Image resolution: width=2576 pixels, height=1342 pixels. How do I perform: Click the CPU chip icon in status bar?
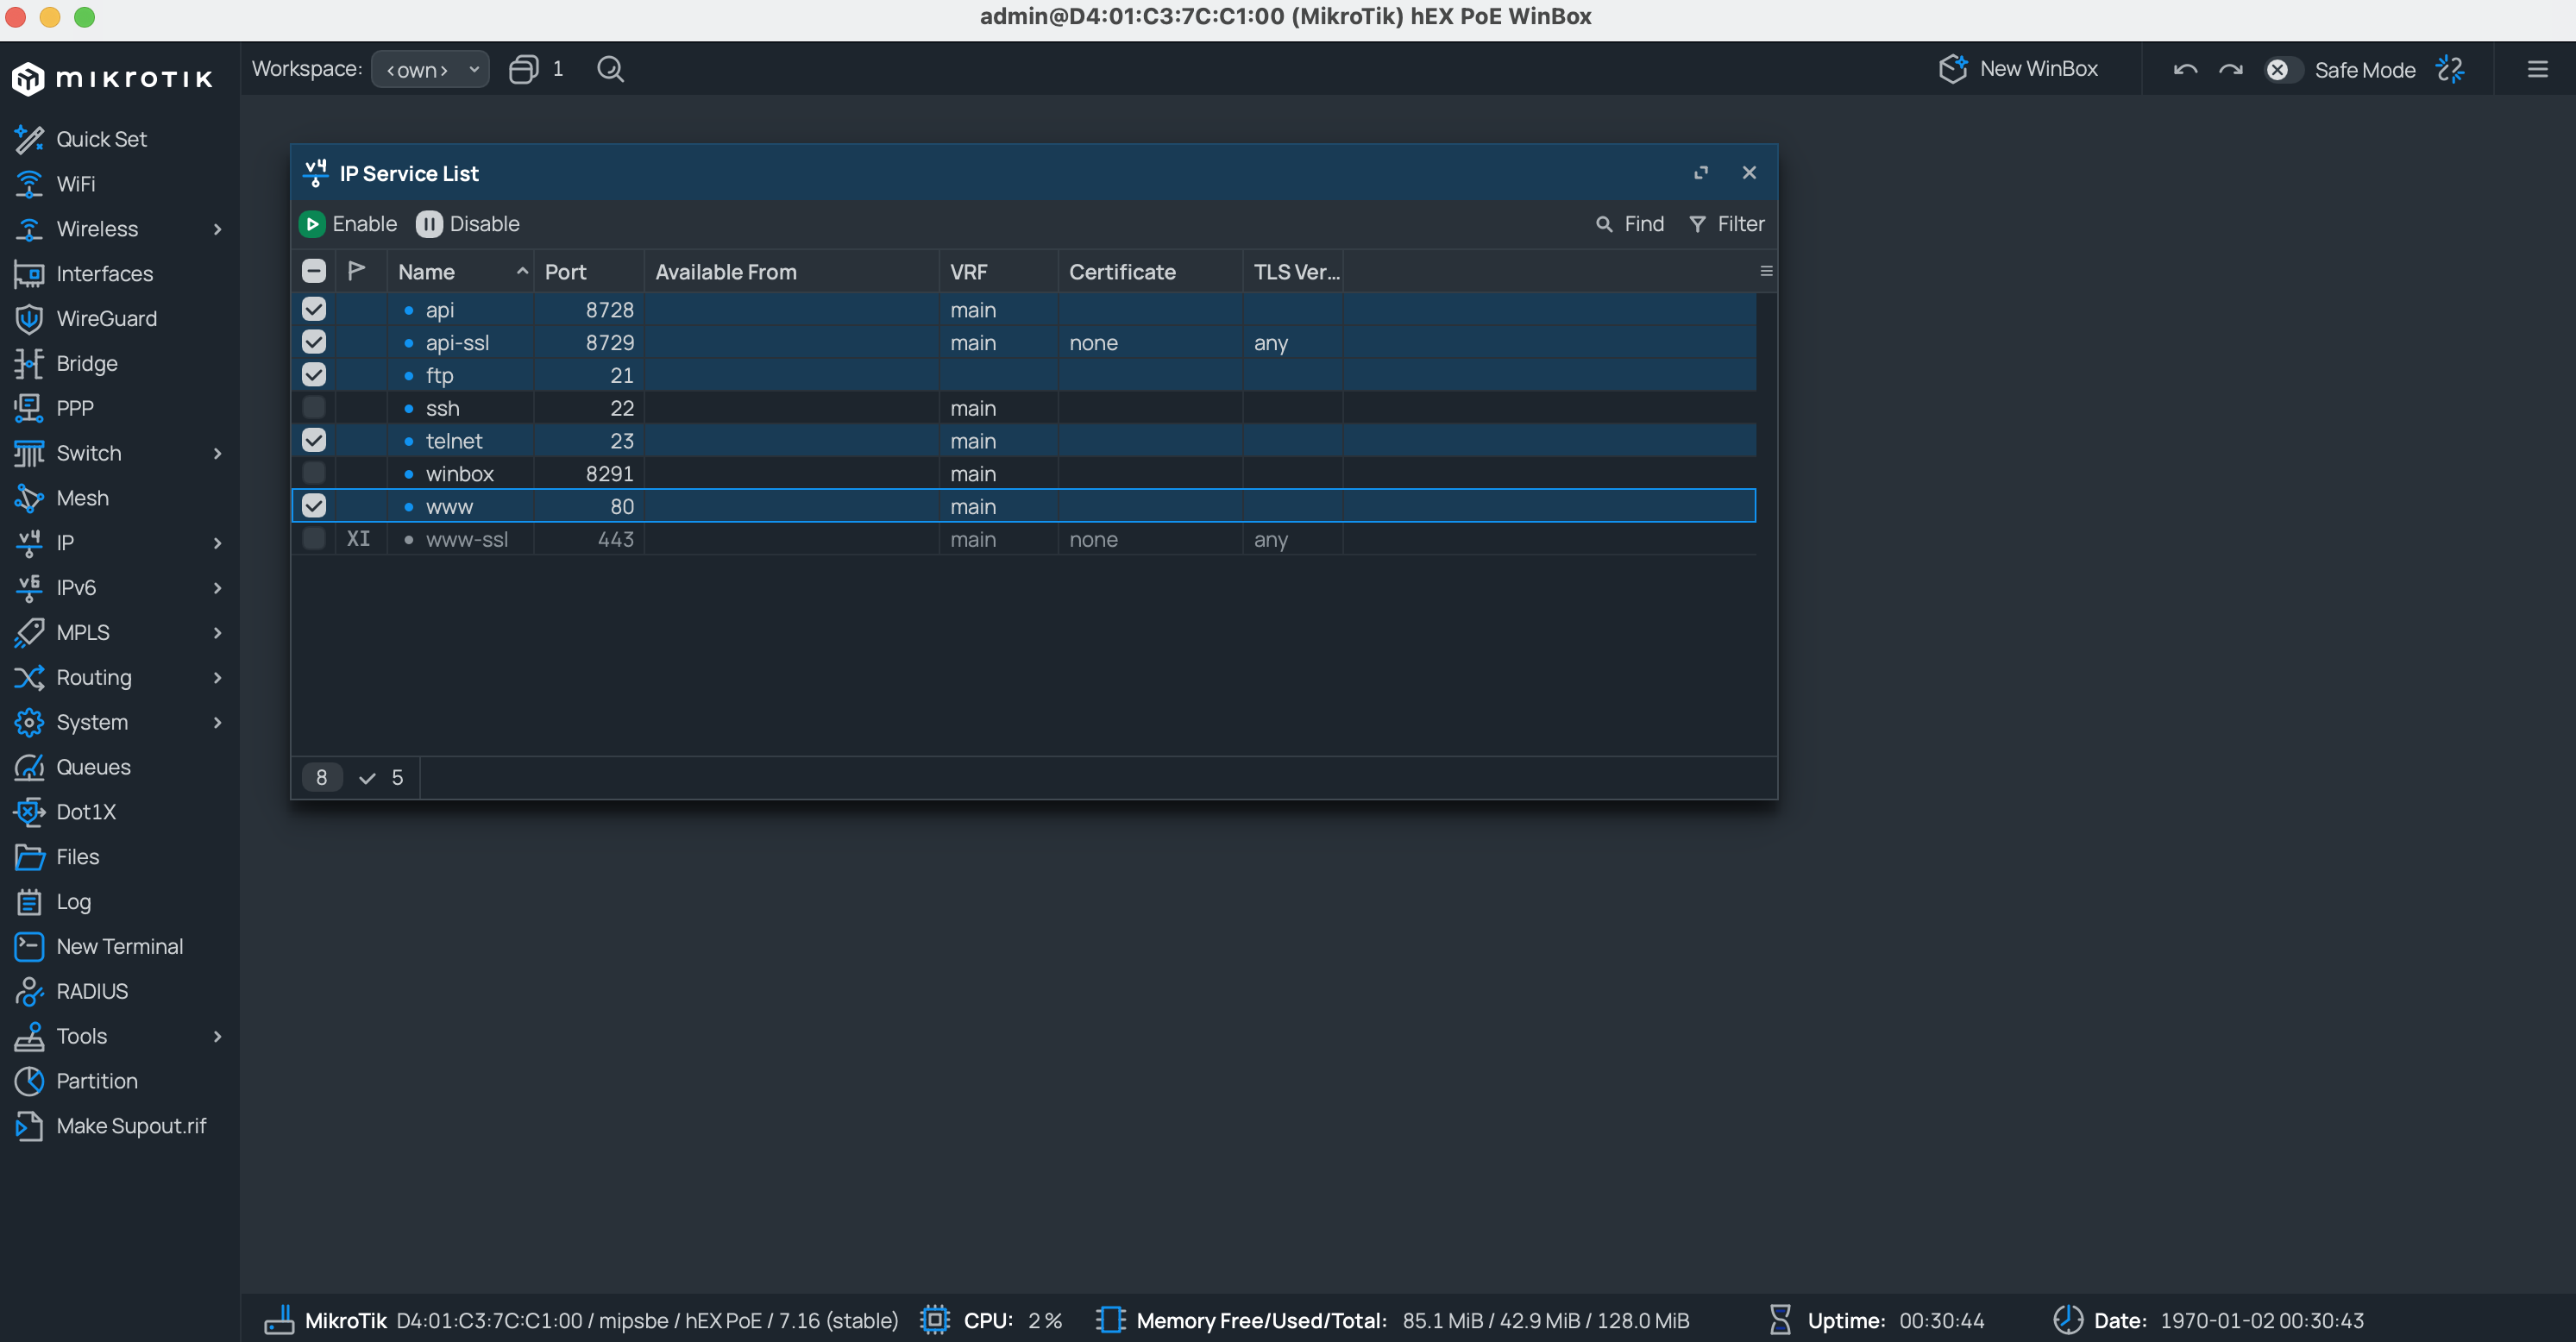click(x=935, y=1320)
